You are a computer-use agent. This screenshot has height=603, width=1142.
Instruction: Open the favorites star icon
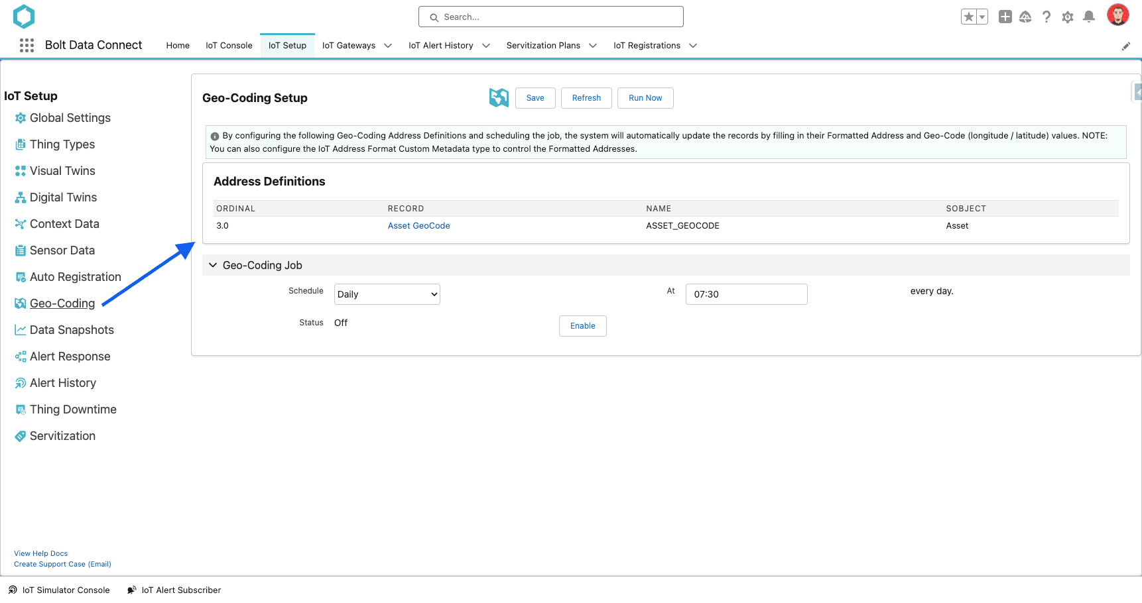coord(969,17)
